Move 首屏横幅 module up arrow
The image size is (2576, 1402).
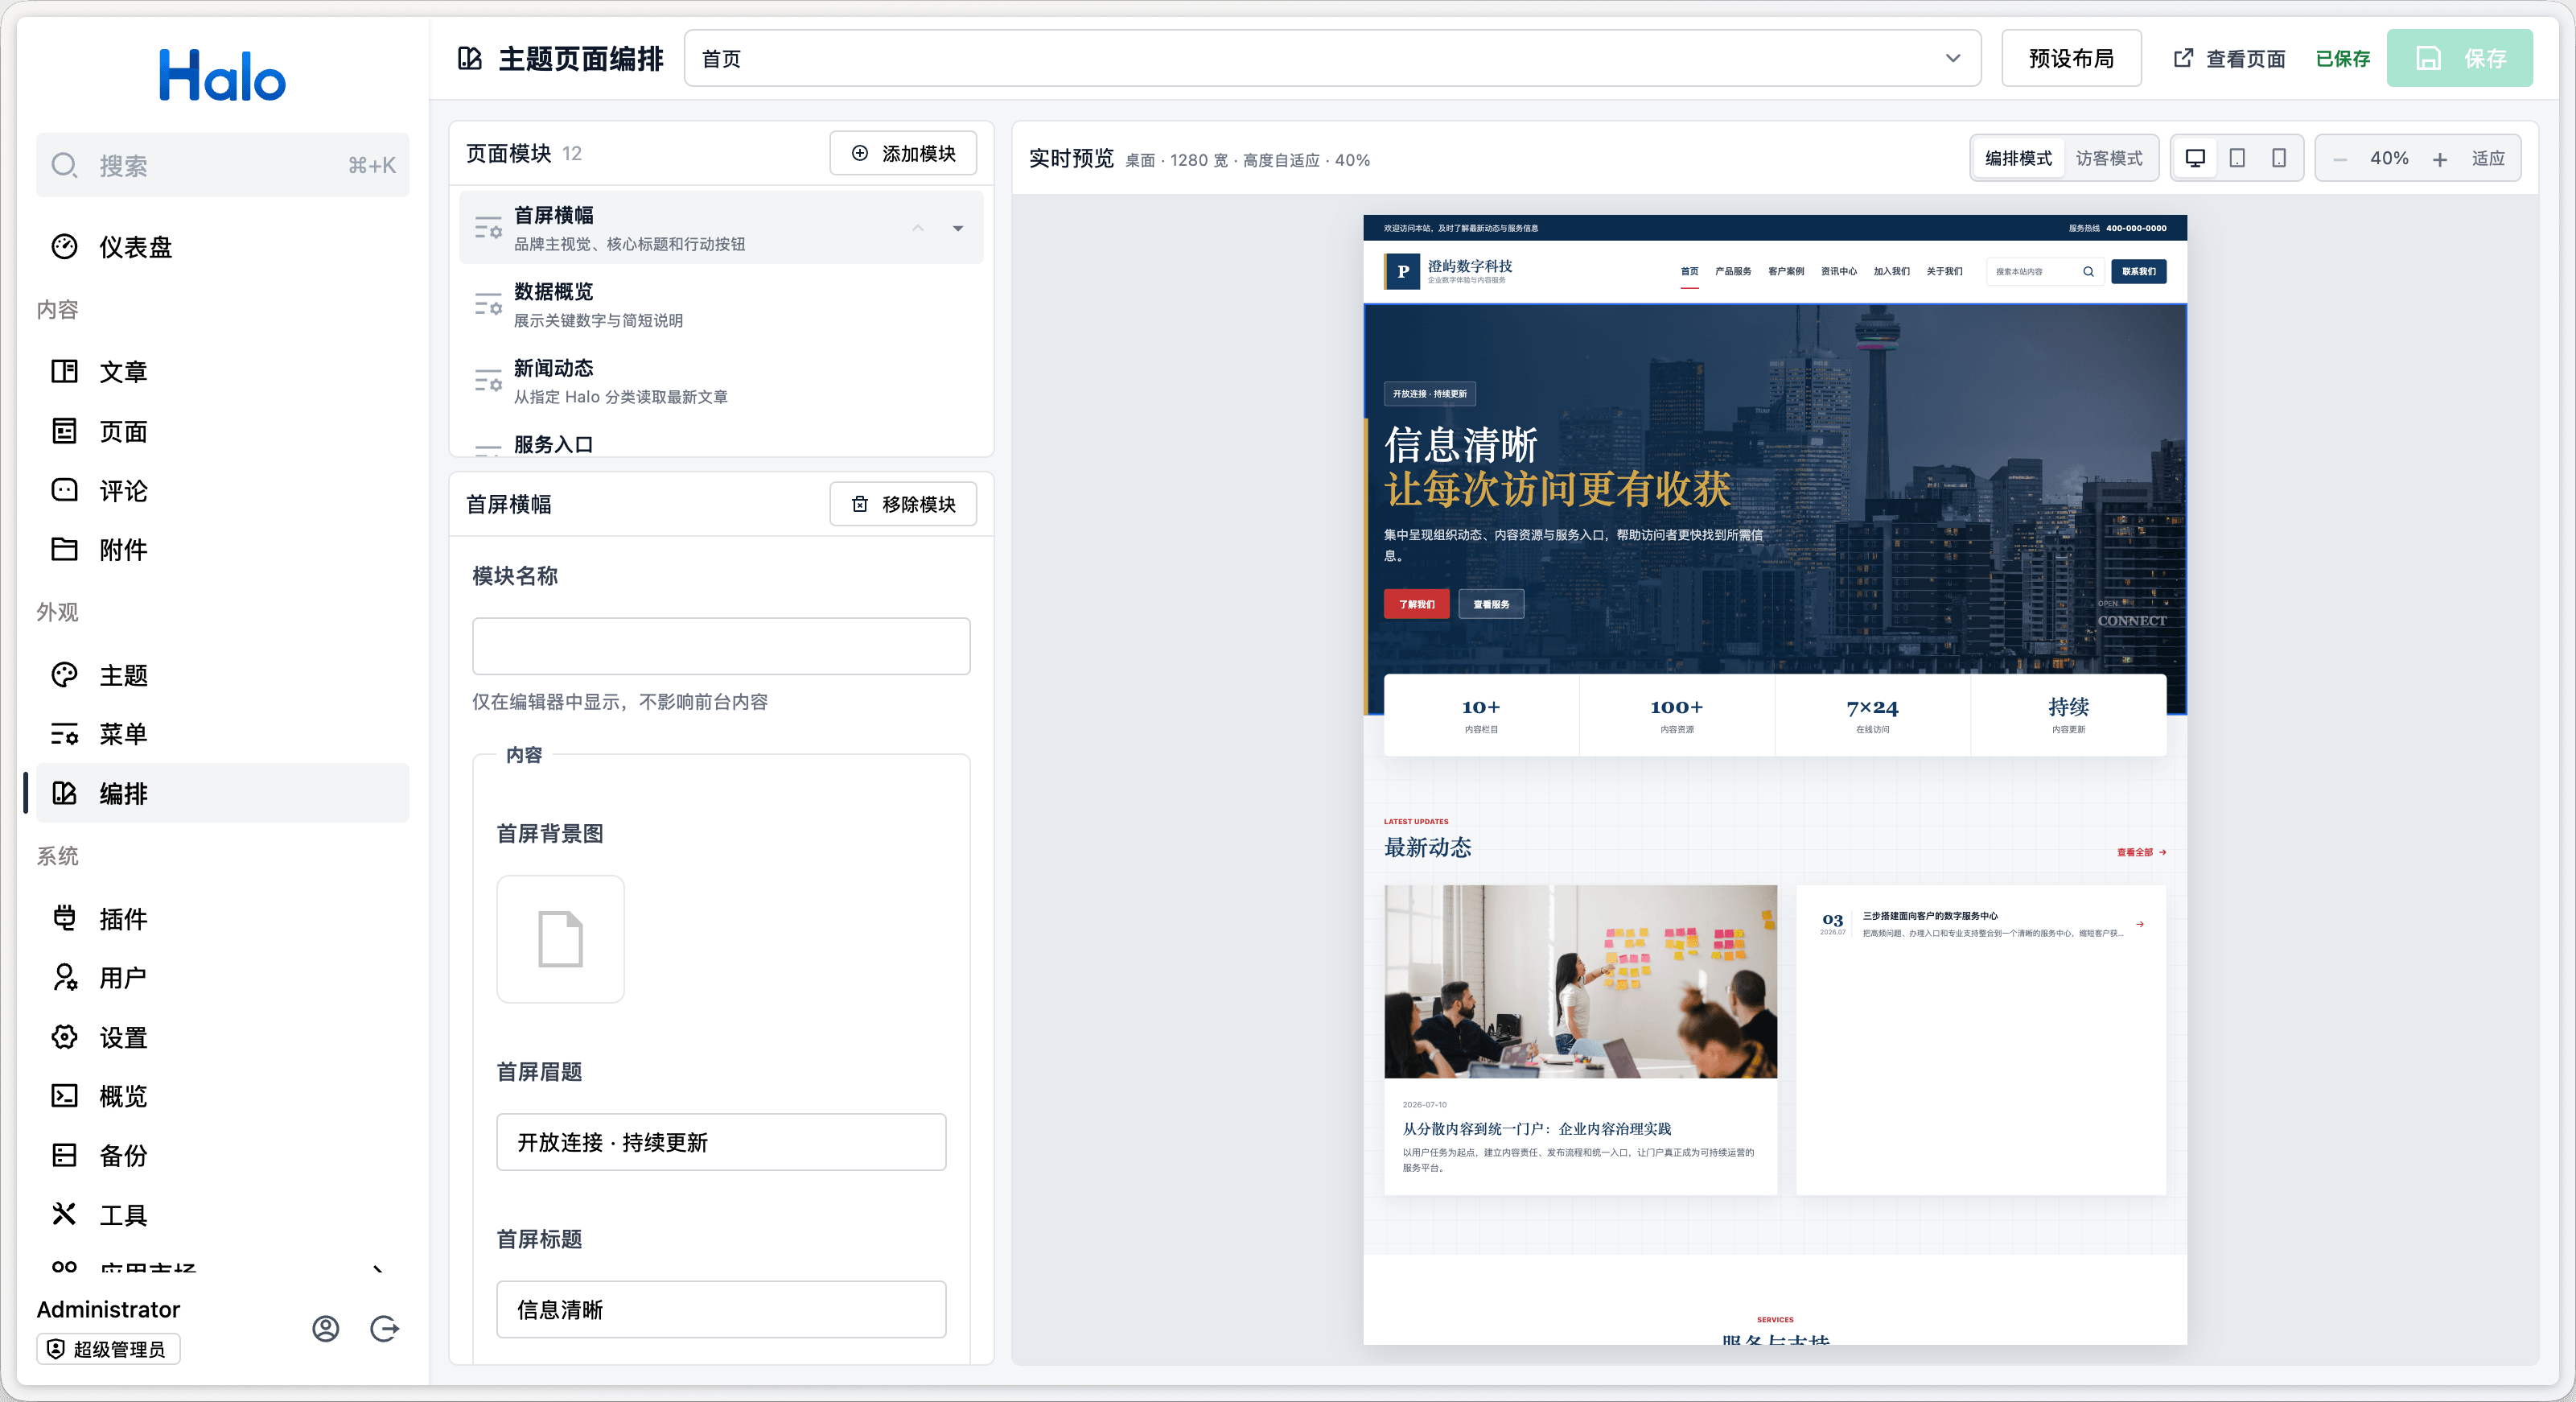[917, 228]
